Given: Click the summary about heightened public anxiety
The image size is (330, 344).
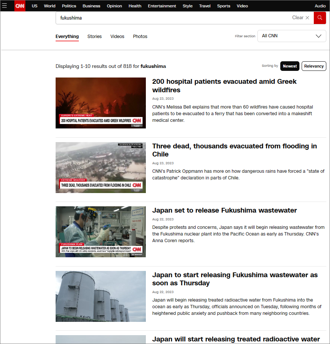Looking at the screenshot, I should click(x=237, y=306).
